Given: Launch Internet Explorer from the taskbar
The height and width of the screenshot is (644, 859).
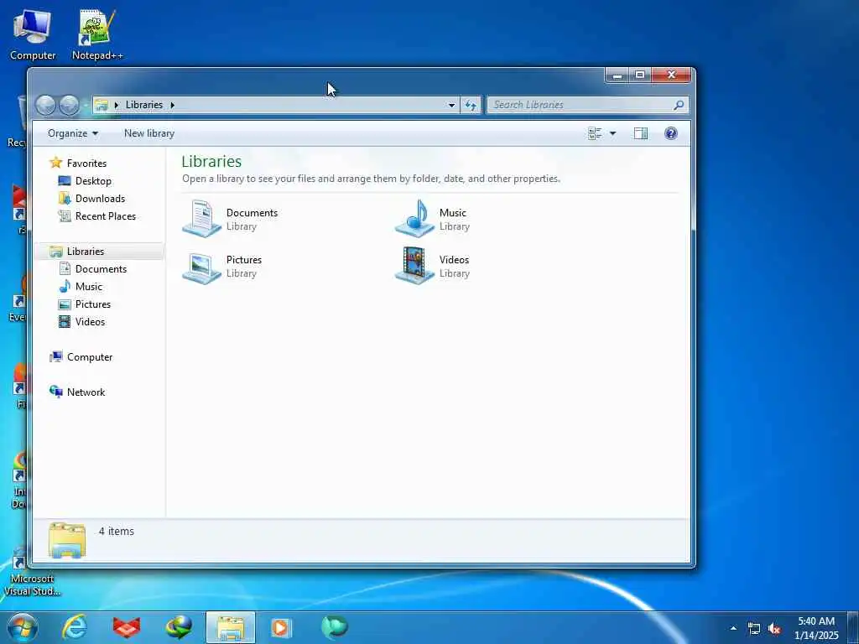Looking at the screenshot, I should pos(75,627).
